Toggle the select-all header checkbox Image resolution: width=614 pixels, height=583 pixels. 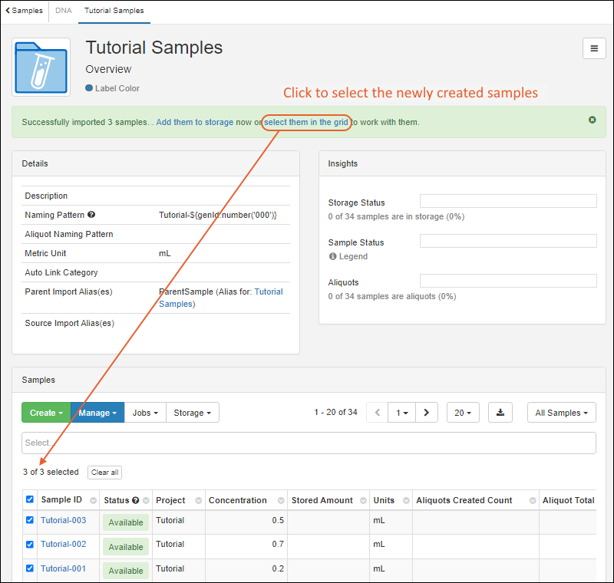(x=30, y=500)
